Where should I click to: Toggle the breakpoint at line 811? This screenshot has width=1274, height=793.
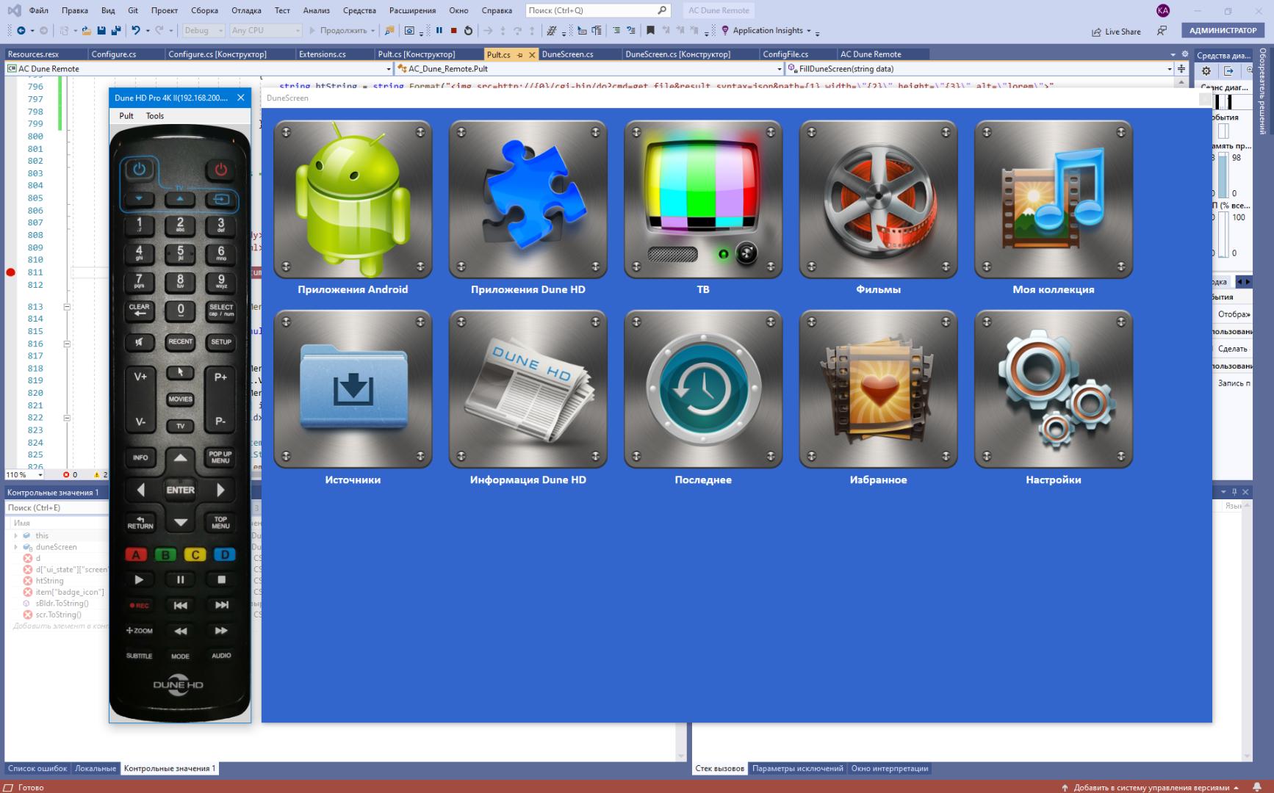pos(10,272)
